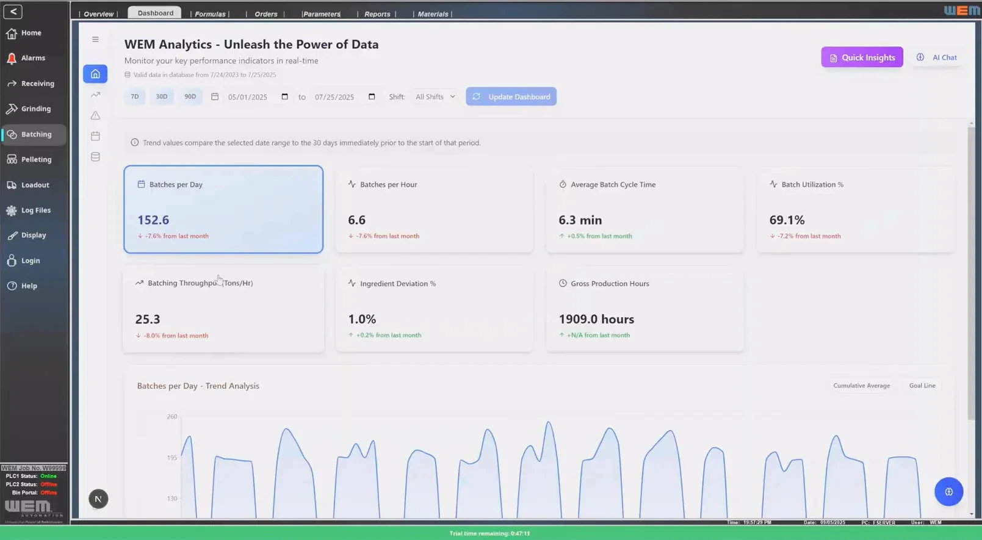Expand the All Shifts dropdown
Screen dimensions: 982x540
[435, 97]
